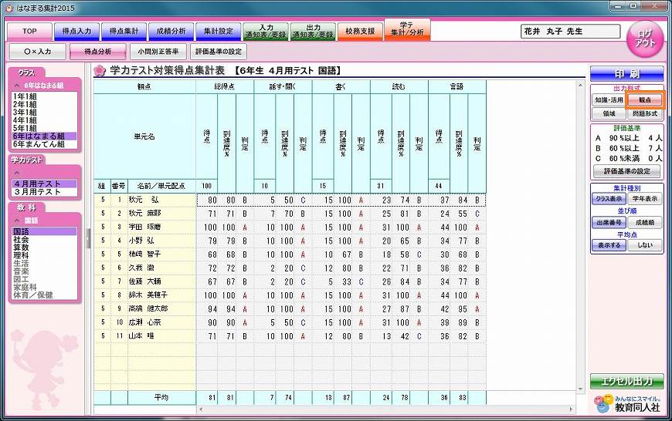Select subject 社会
This screenshot has height=421, width=672.
click(x=45, y=239)
